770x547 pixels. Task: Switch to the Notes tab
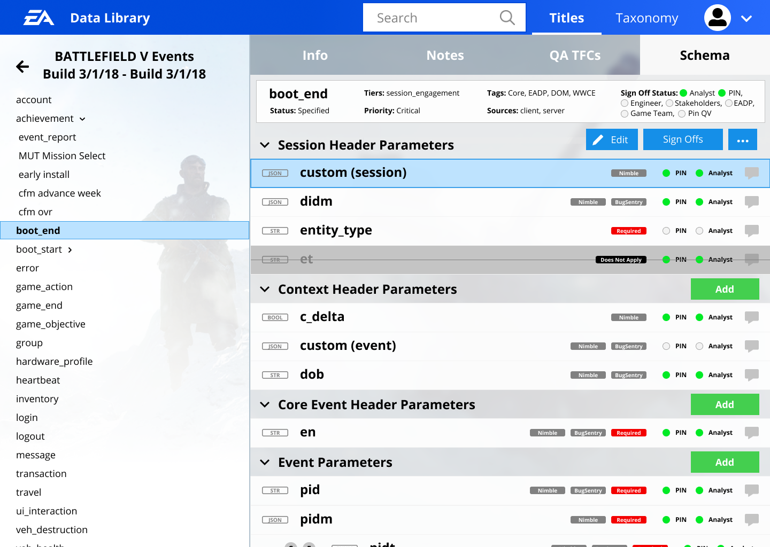[x=445, y=55]
